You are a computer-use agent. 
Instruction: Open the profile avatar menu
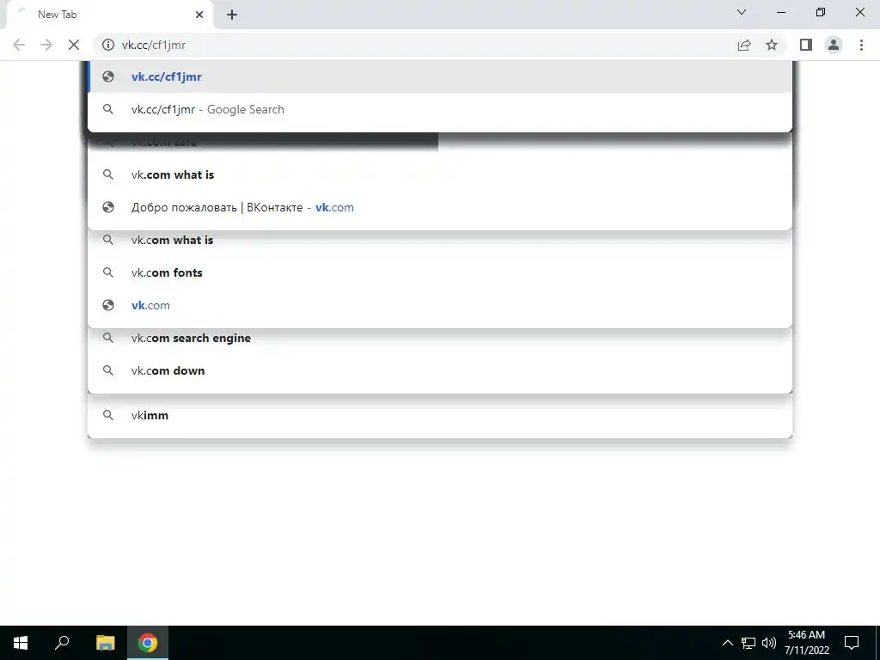point(834,45)
